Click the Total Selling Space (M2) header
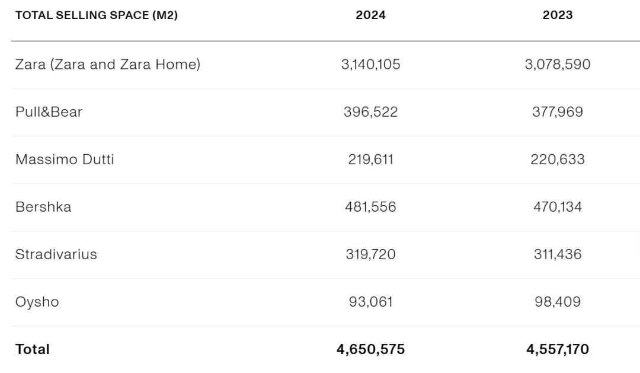The width and height of the screenshot is (640, 373). click(97, 15)
